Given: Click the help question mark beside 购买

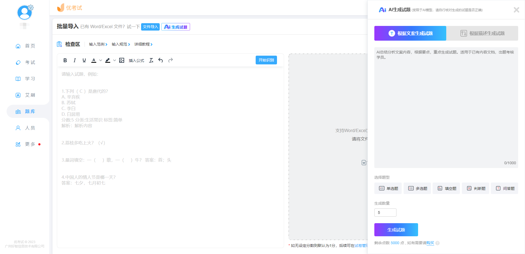Looking at the screenshot, I should pos(437,243).
